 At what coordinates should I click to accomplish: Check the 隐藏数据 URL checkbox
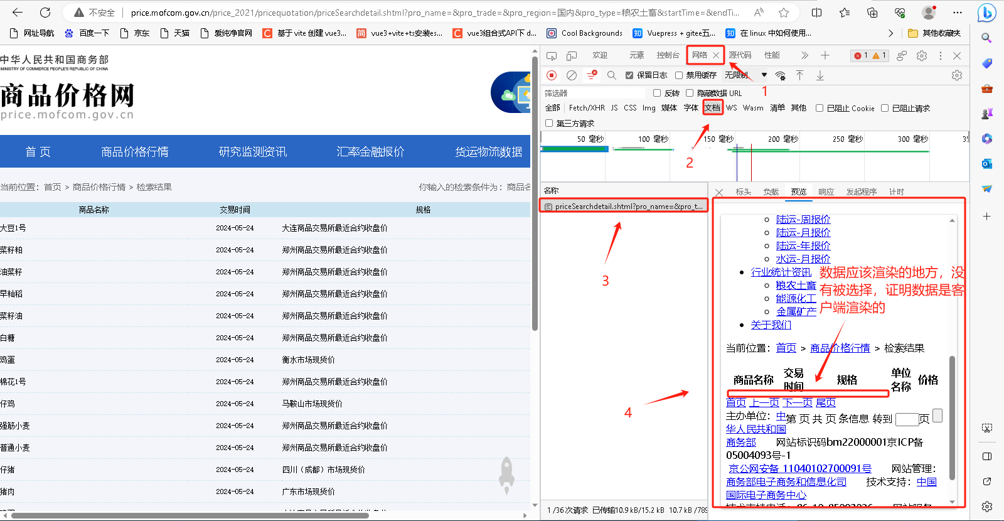690,93
